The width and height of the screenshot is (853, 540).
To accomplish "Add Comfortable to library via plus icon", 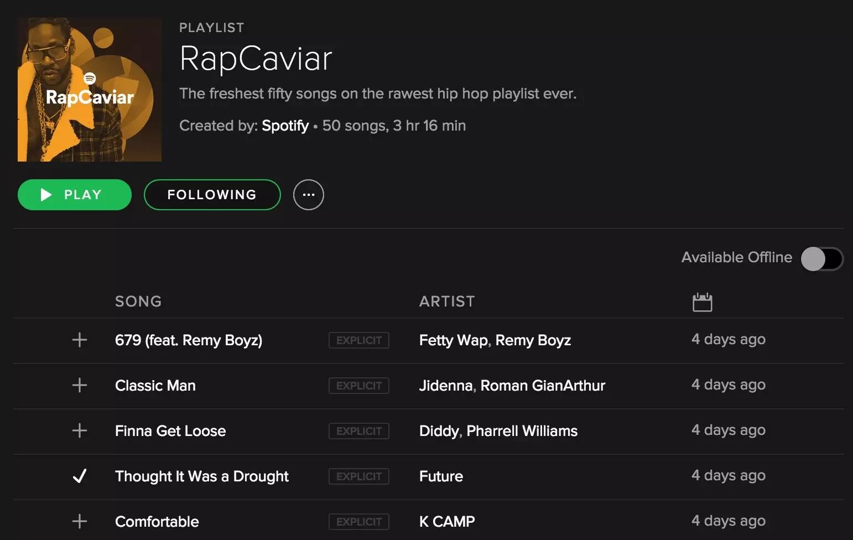I will [x=80, y=521].
